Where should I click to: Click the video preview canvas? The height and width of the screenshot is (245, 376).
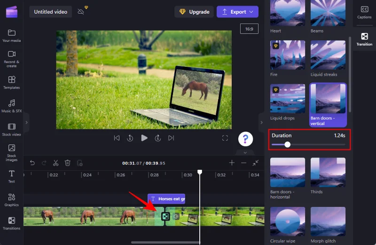(x=144, y=79)
